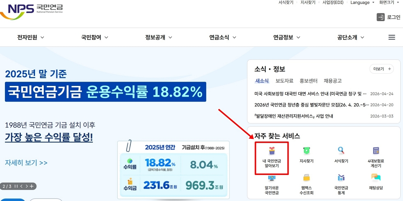
Task: Click the 더보기 + button
Action: tap(382, 69)
